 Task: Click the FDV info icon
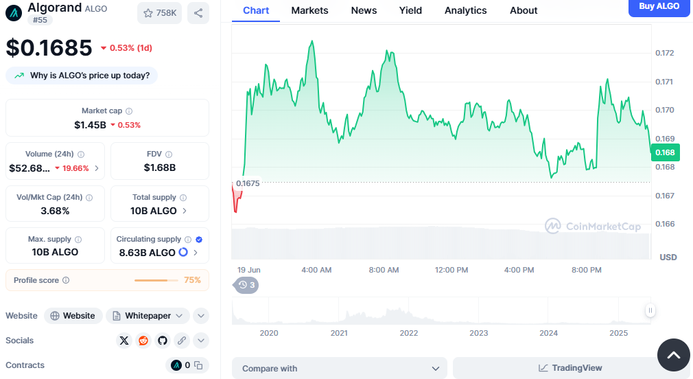(x=169, y=154)
